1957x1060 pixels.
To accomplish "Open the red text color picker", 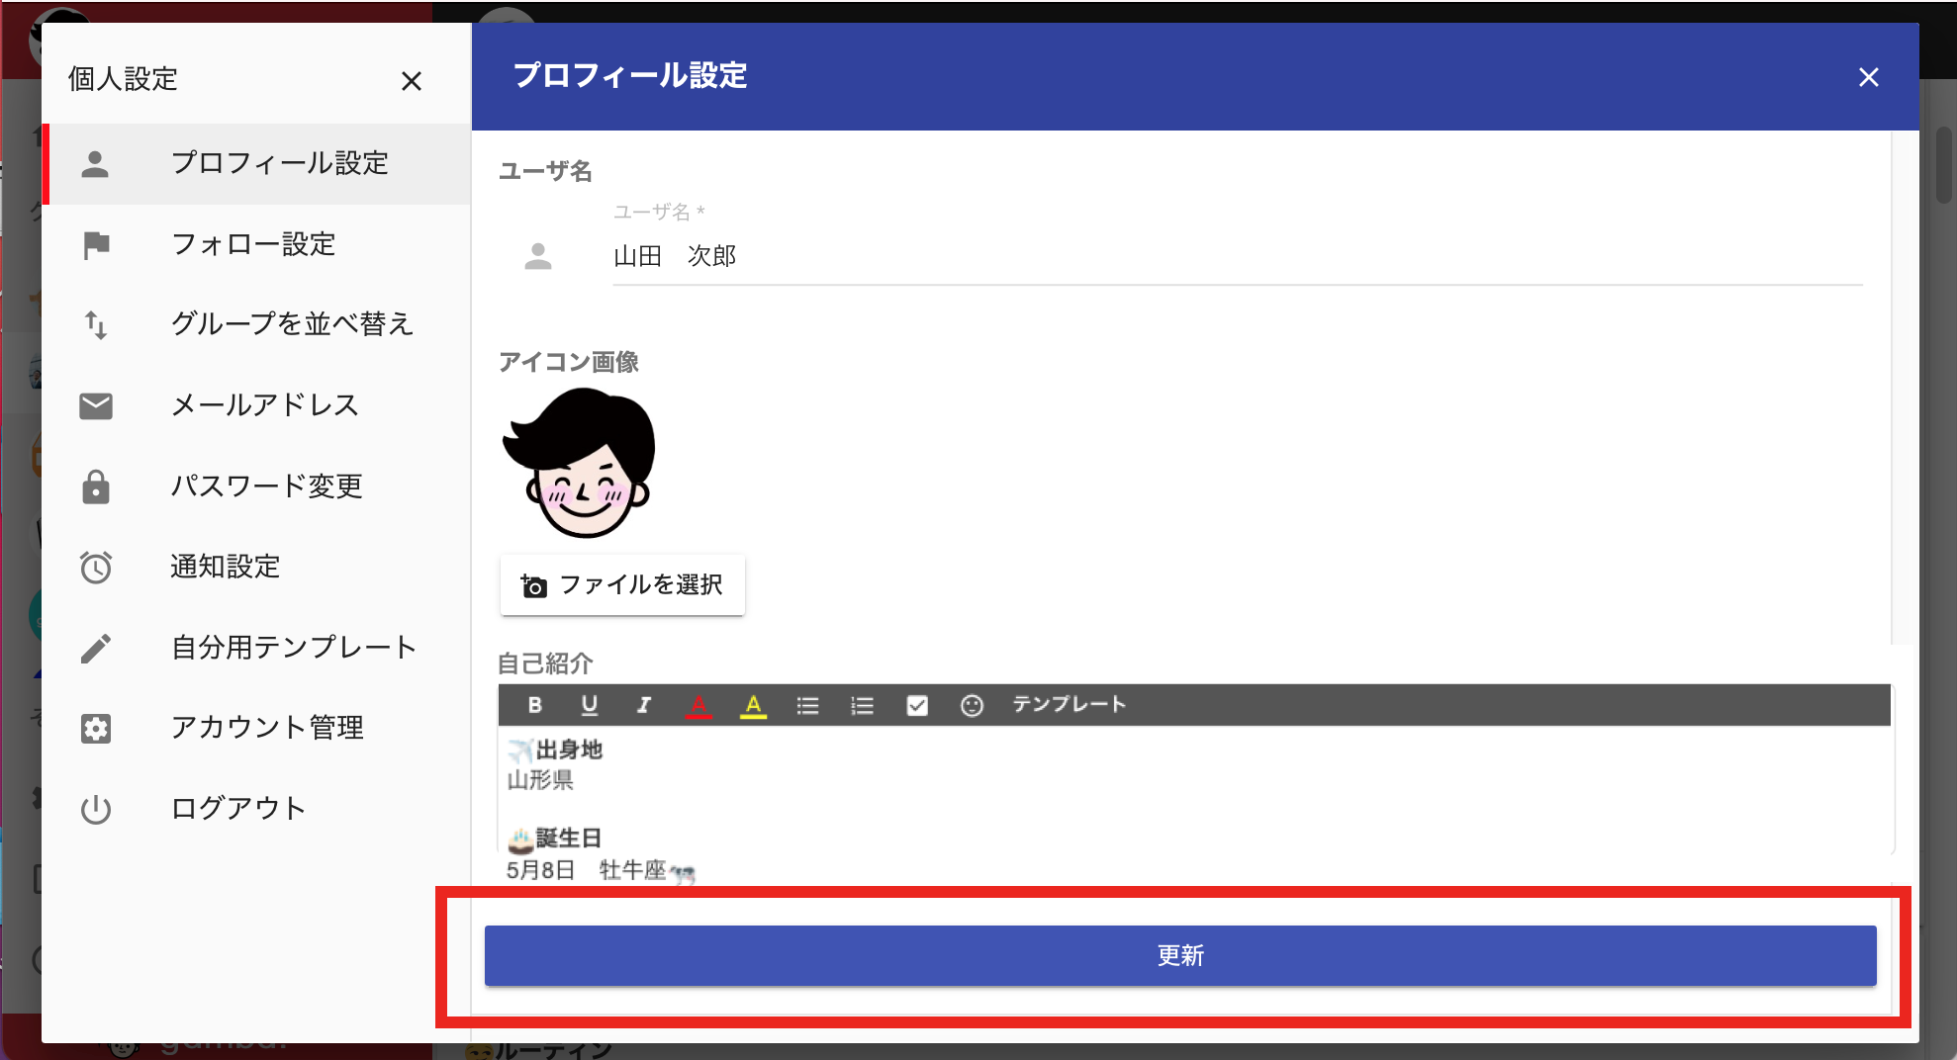I will [699, 705].
